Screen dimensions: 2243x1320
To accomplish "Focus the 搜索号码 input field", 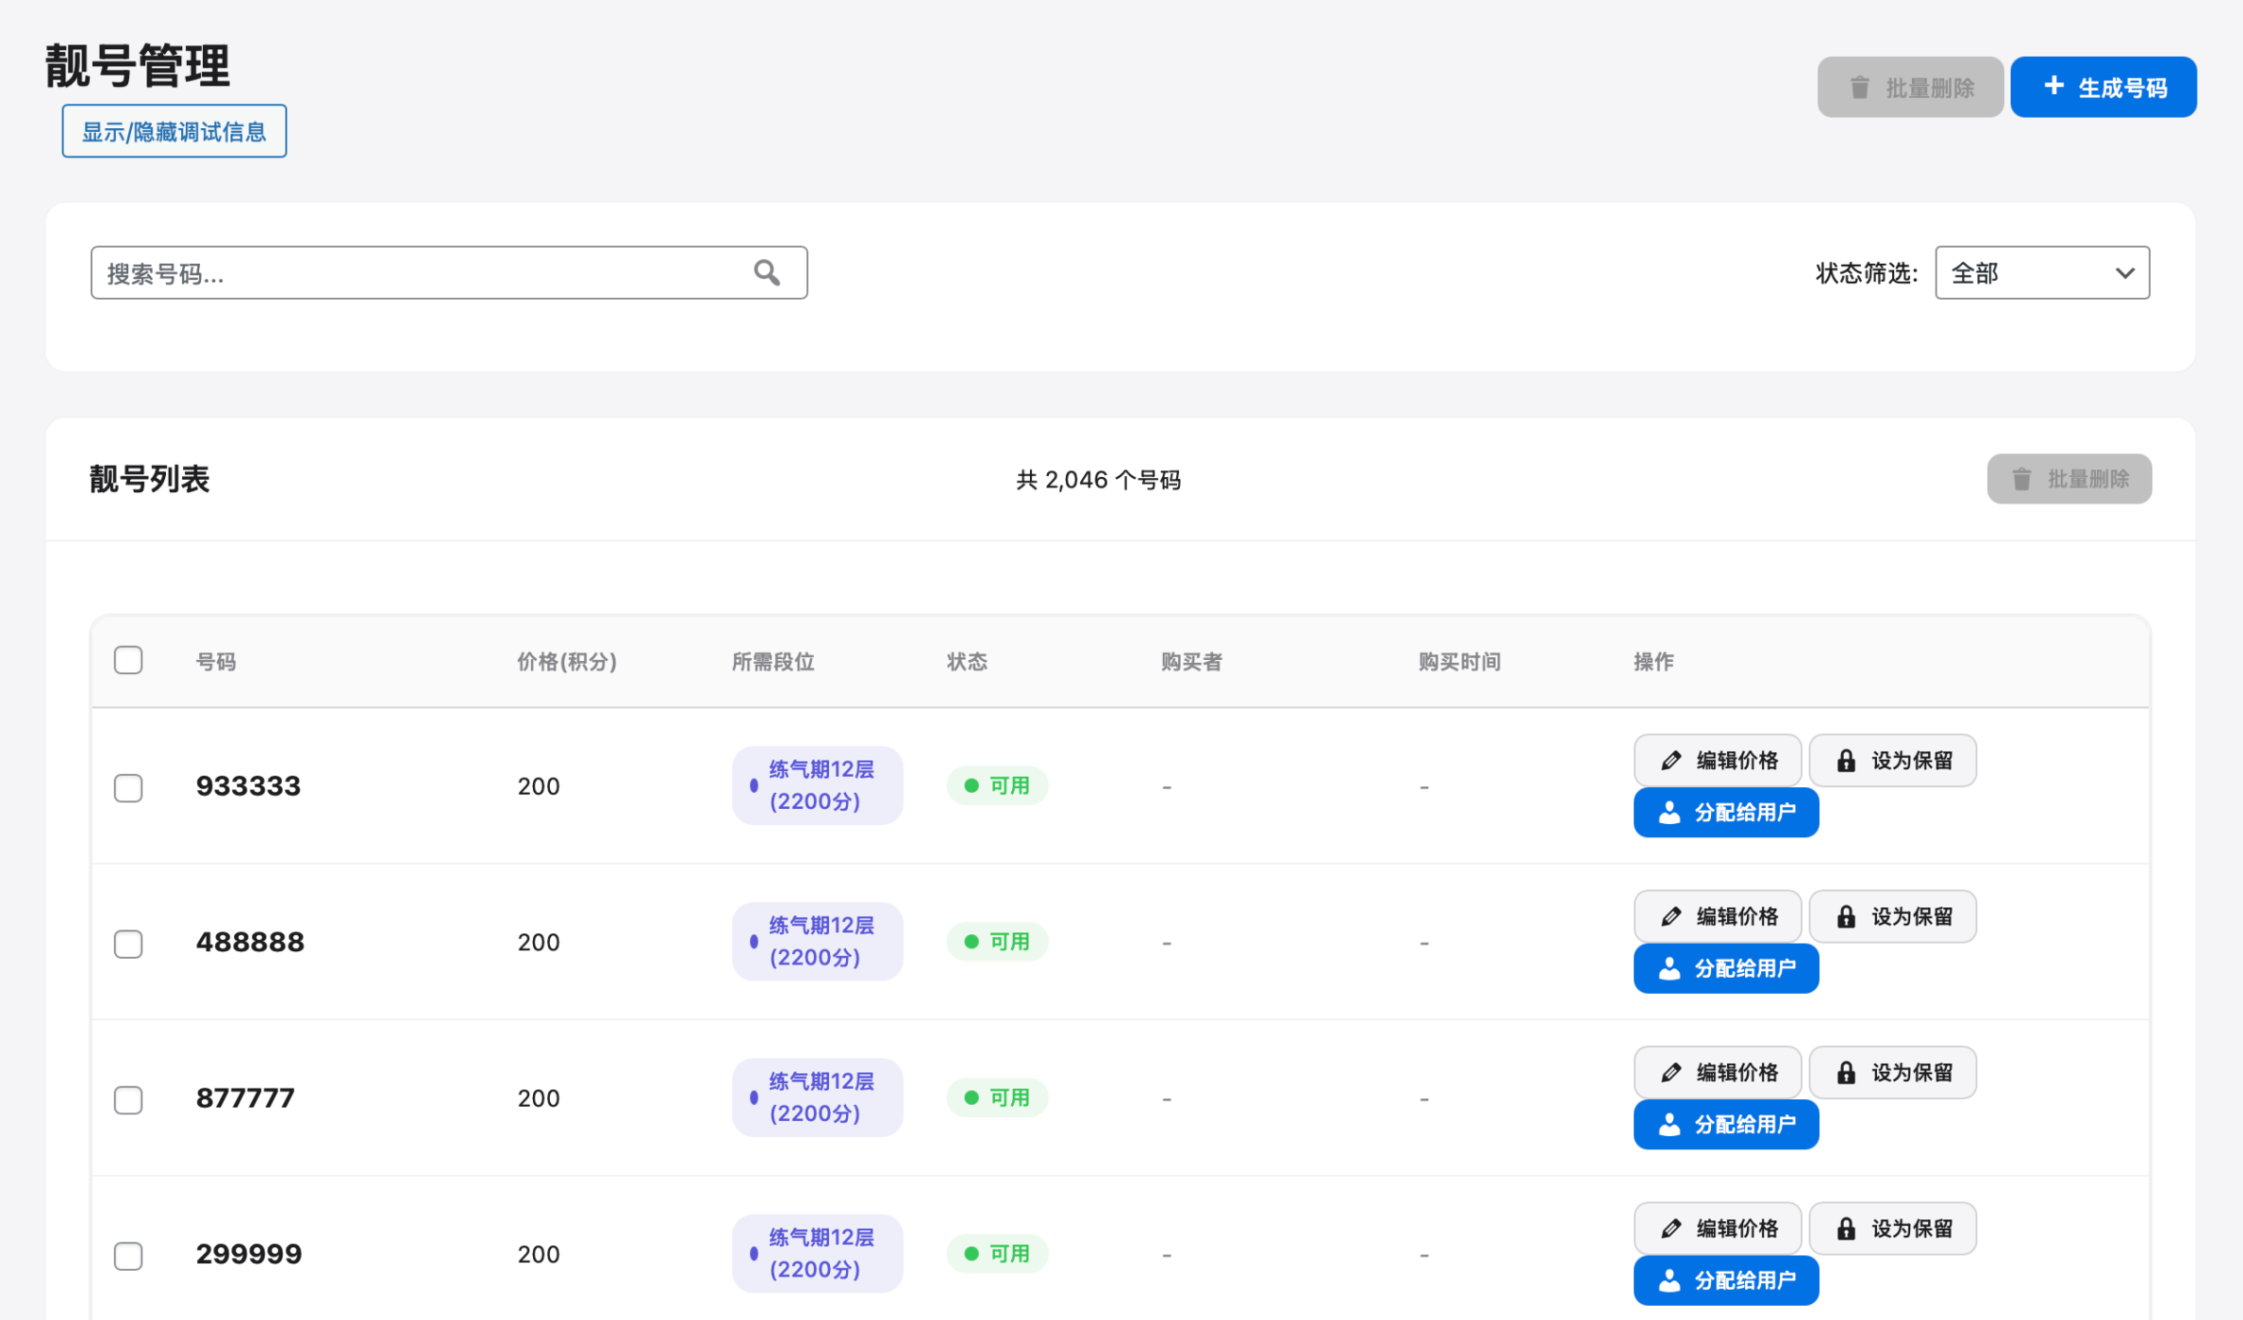I will [x=424, y=273].
